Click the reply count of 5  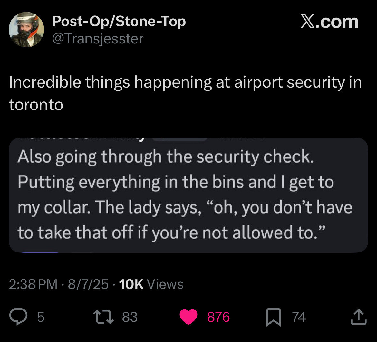tap(41, 317)
